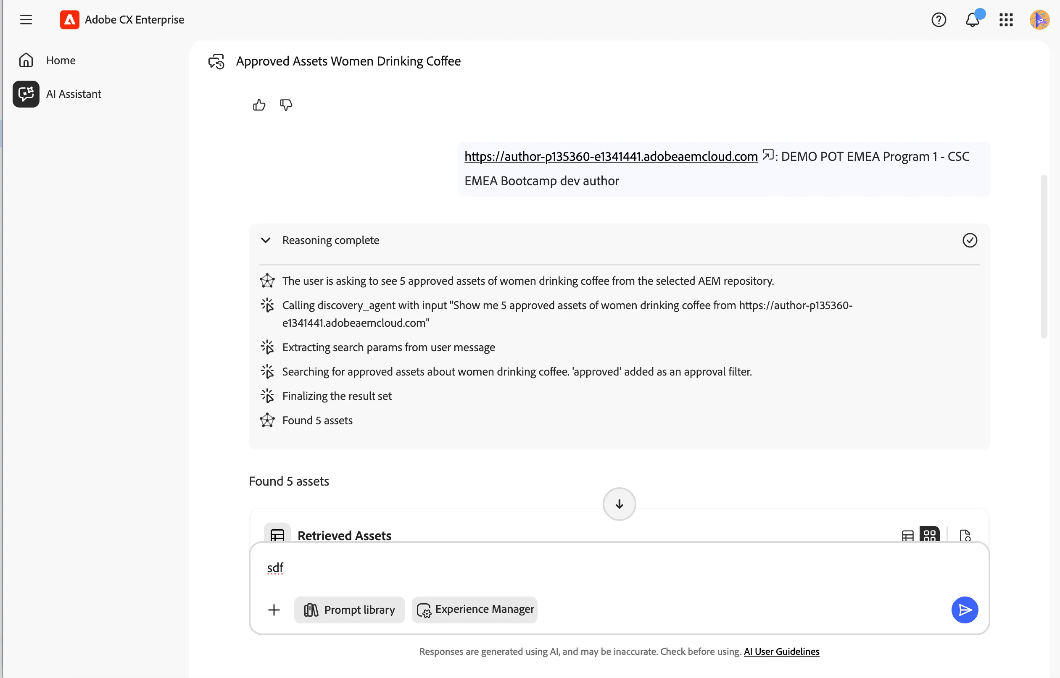This screenshot has height=678, width=1060.
Task: Click the reasoning complete checkmark icon
Action: [969, 240]
